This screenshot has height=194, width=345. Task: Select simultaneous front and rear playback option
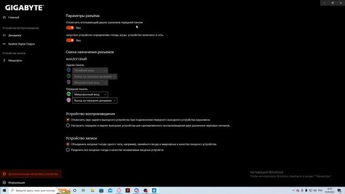(x=68, y=126)
